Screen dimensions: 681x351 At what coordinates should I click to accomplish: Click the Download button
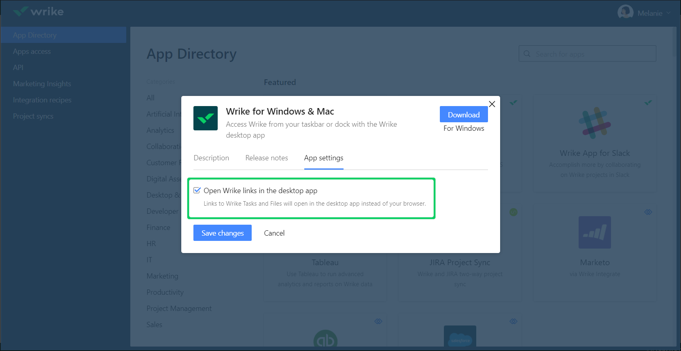point(464,115)
